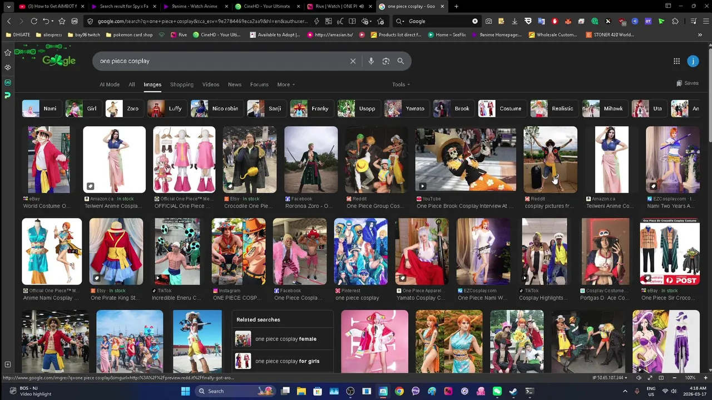The width and height of the screenshot is (712, 400).
Task: Clear the browser toolbar Google search field
Action: (x=475, y=21)
